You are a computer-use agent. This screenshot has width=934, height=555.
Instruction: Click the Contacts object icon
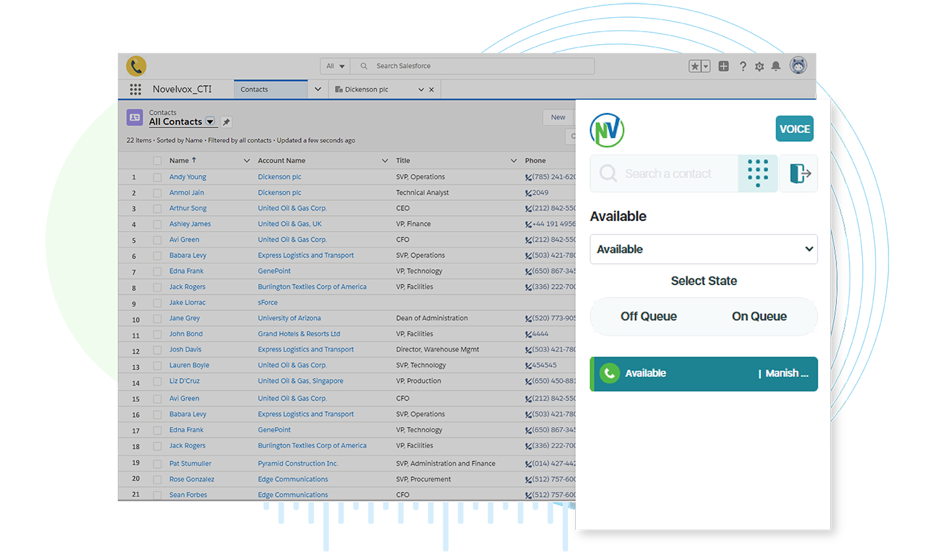coord(135,117)
